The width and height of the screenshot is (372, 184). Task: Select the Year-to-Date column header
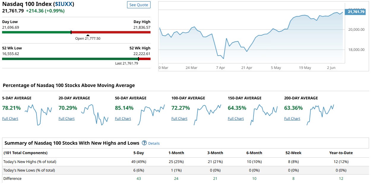point(341,153)
